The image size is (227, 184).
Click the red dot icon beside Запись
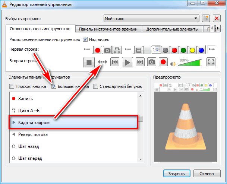[14, 99]
